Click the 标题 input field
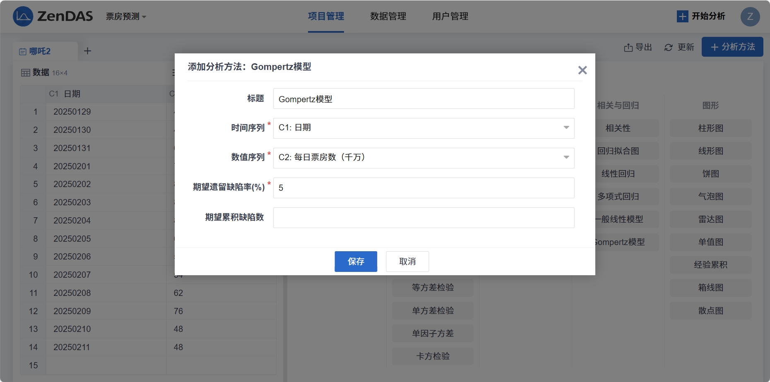 423,99
